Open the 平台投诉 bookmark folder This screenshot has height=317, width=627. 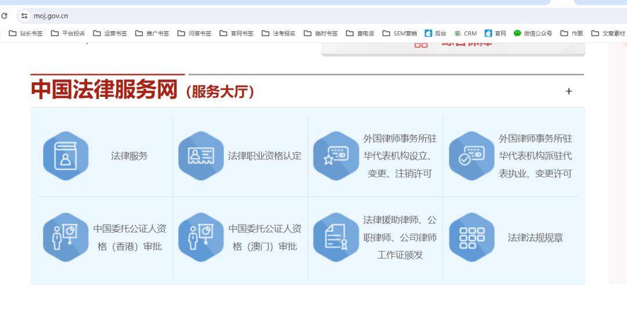(68, 33)
